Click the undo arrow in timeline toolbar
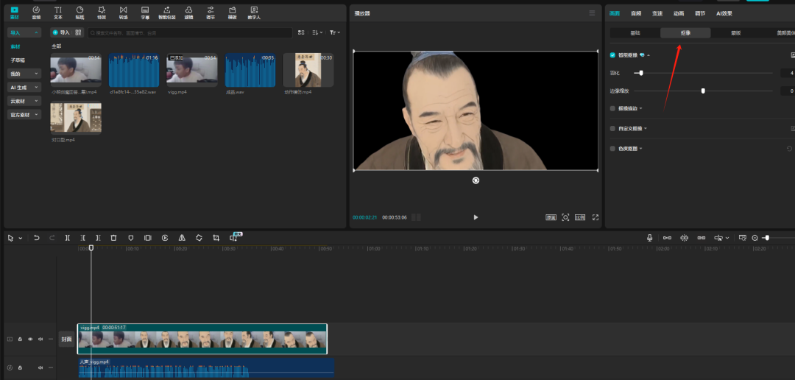 click(x=36, y=238)
